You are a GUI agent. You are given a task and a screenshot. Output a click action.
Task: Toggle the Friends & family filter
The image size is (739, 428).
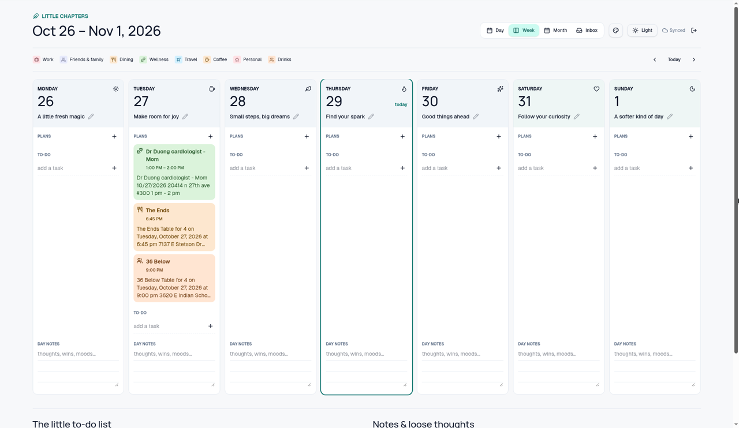coord(82,59)
